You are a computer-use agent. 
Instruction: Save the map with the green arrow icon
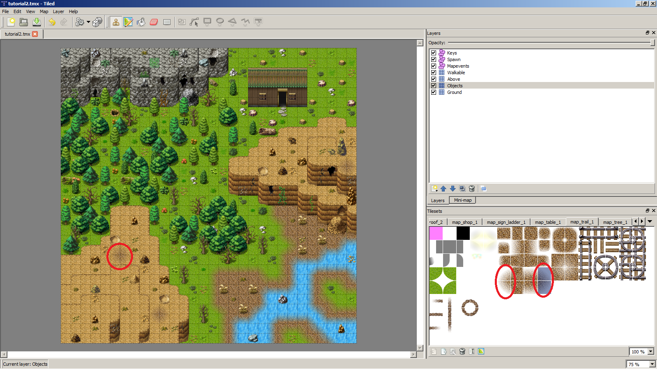(37, 22)
